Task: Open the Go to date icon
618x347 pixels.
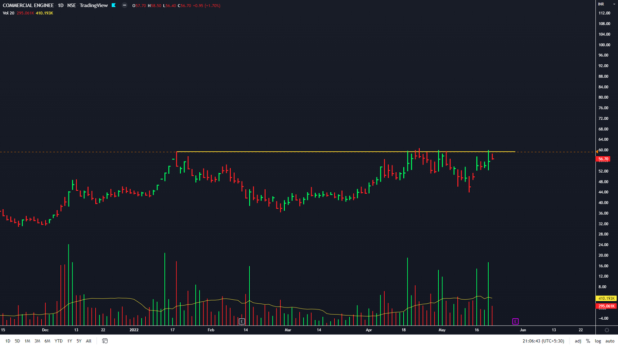Action: tap(105, 340)
